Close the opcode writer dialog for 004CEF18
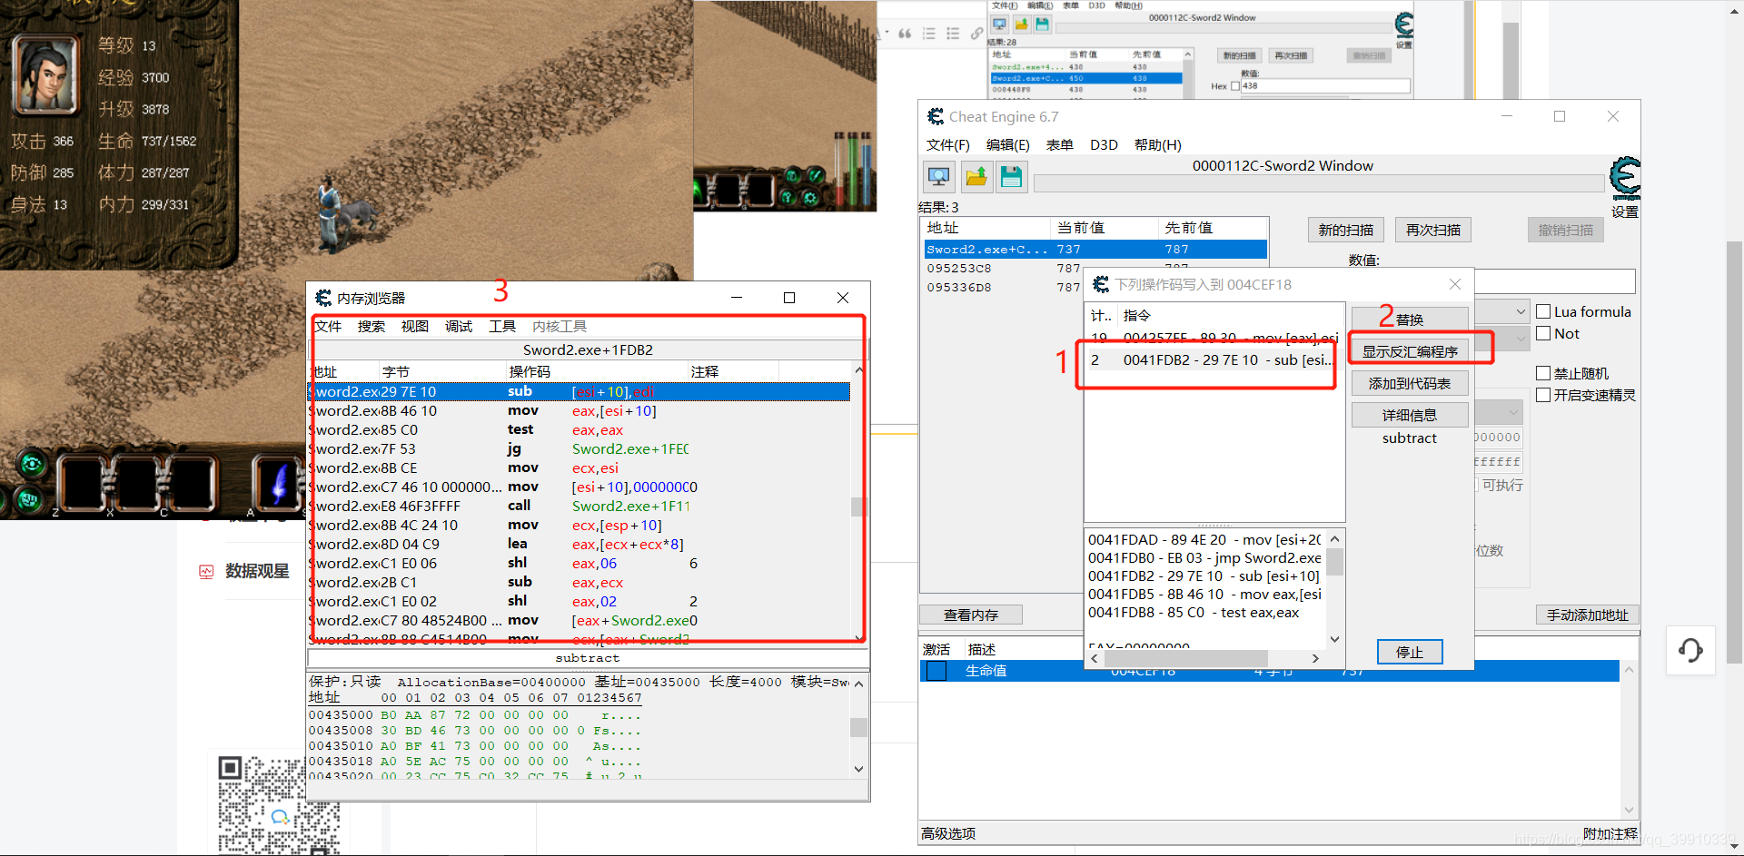 coord(1454,284)
